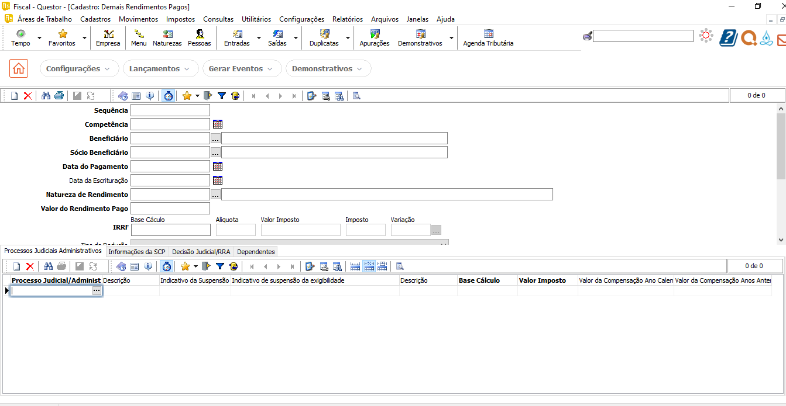Click the Natureza de Rendimento lookup button
The image size is (786, 406).
pos(215,195)
